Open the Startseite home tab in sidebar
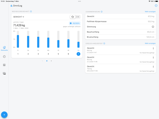Viewport: 159px width, 119px height. (4, 48)
